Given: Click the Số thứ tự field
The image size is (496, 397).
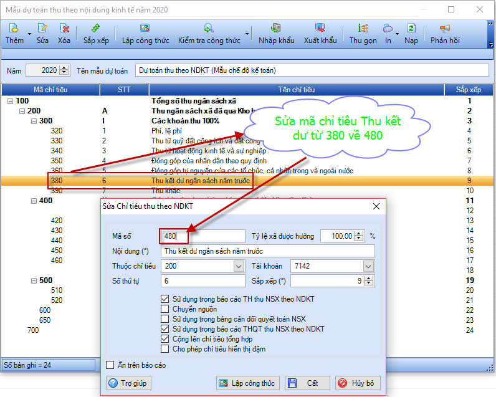Looking at the screenshot, I should pyautogui.click(x=203, y=281).
